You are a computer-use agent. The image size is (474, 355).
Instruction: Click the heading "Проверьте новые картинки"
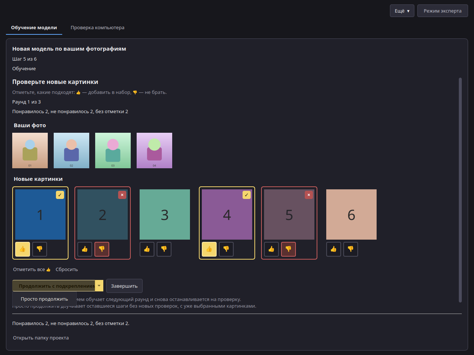[x=55, y=82]
